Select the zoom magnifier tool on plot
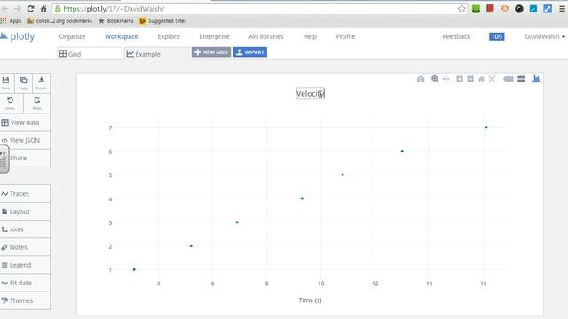The image size is (568, 319). click(435, 79)
